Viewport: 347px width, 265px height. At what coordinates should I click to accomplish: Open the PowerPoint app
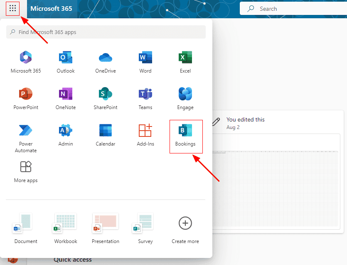pyautogui.click(x=26, y=99)
